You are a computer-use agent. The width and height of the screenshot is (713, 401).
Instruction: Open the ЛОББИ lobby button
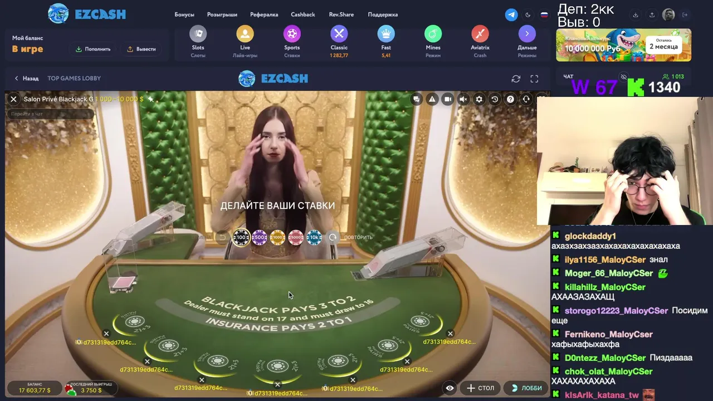pyautogui.click(x=526, y=388)
